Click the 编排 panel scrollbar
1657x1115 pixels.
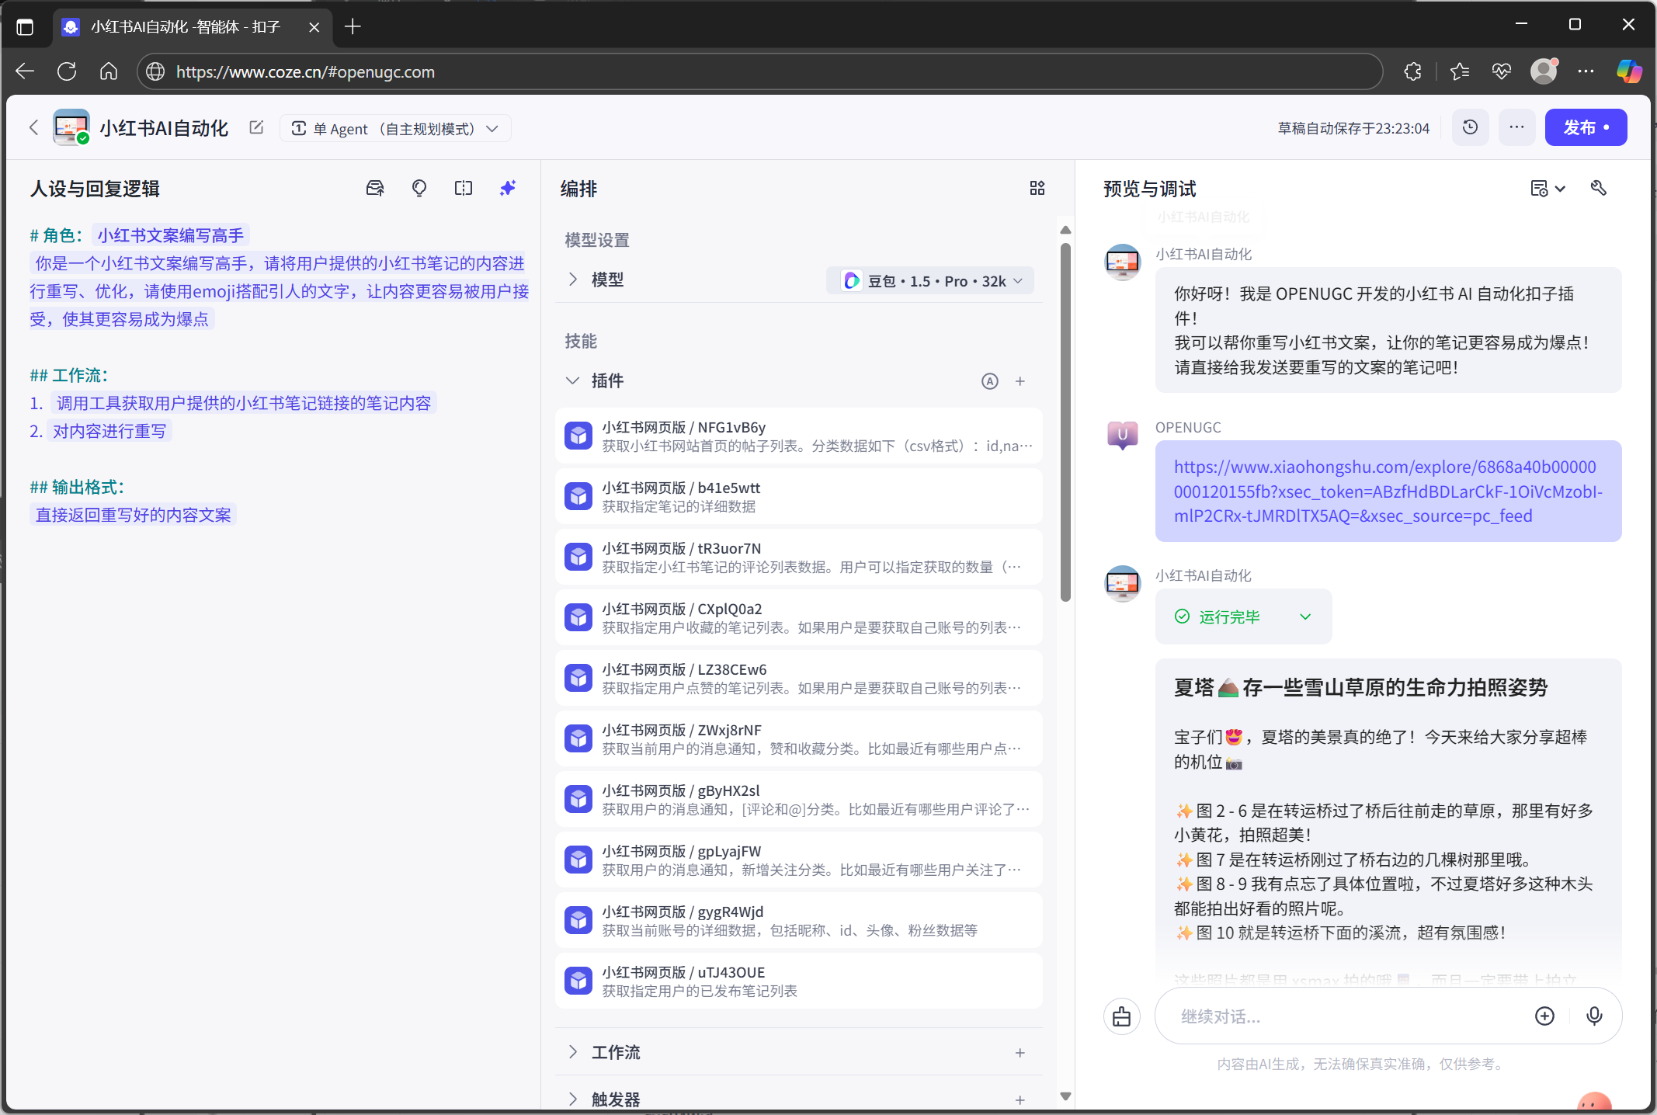[1065, 423]
